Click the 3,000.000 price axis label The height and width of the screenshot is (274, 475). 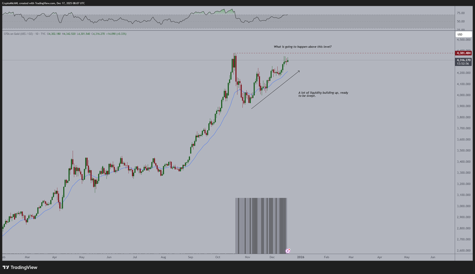[x=463, y=206]
